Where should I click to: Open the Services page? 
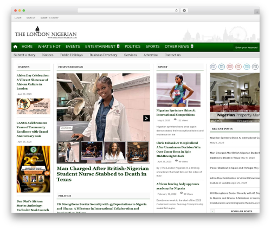tap(130, 55)
